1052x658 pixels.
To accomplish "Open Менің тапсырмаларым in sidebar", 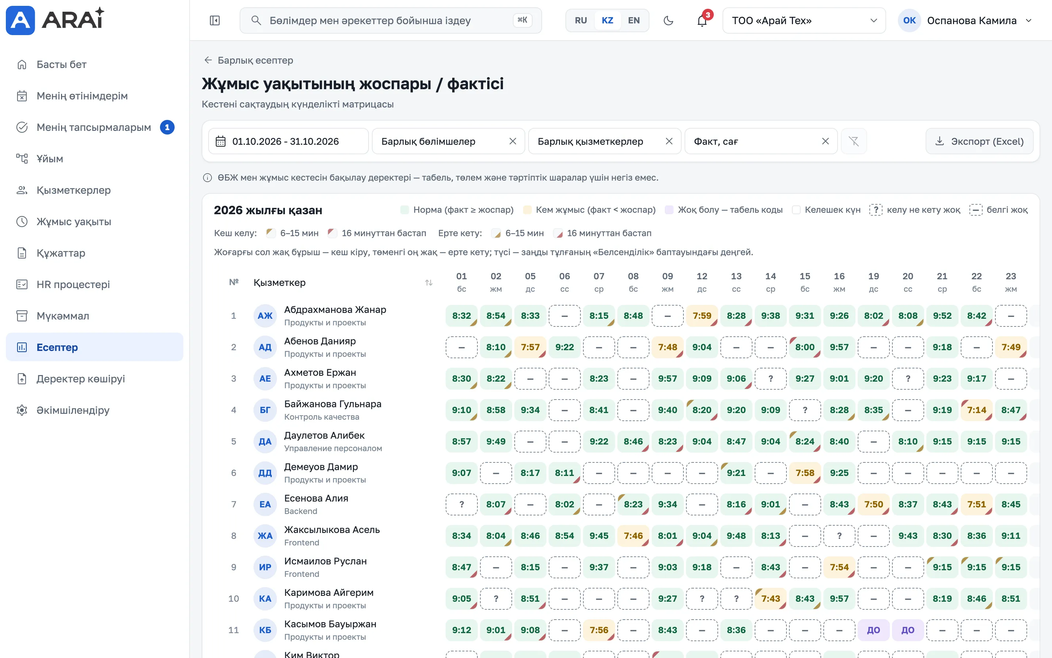I will tap(94, 127).
